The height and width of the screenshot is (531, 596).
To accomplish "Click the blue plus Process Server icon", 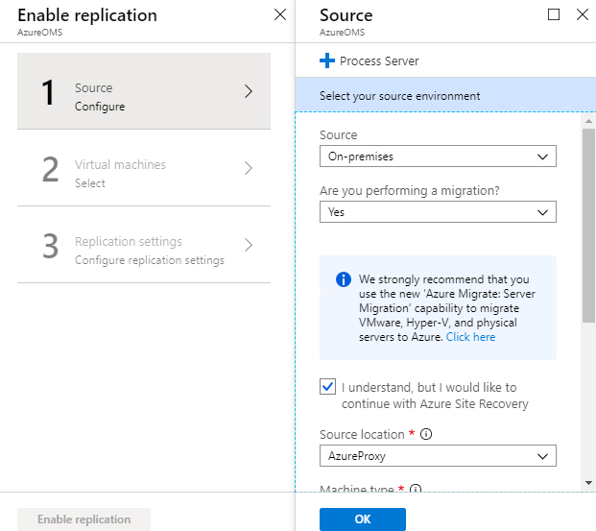I will pos(327,60).
